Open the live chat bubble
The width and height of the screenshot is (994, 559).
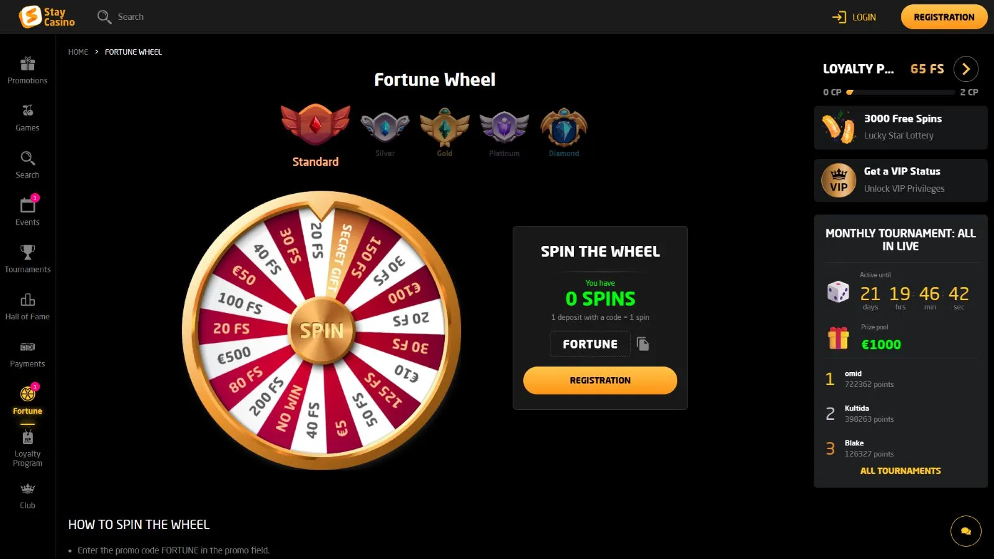coord(966,531)
